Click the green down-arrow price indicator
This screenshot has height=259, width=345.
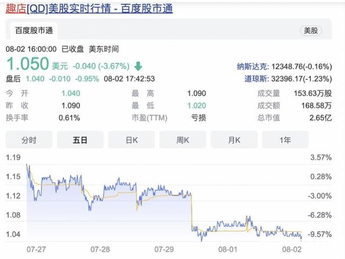138,66
